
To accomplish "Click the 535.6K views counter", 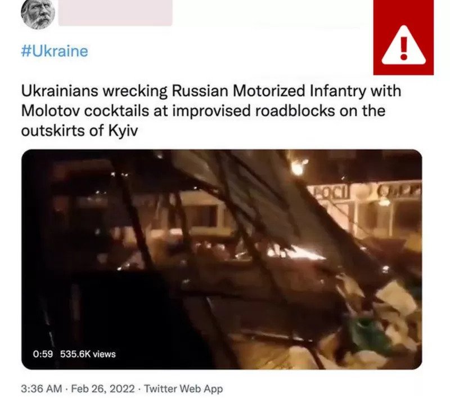I will pos(88,354).
